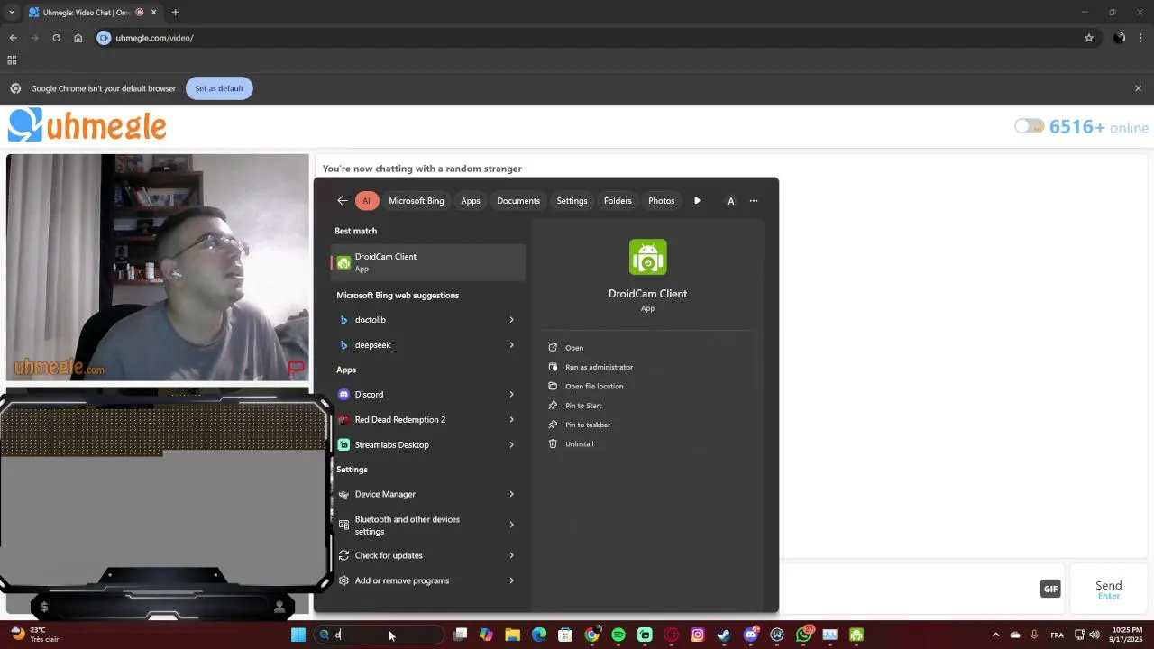Switch to the Photos filter tab

661,201
